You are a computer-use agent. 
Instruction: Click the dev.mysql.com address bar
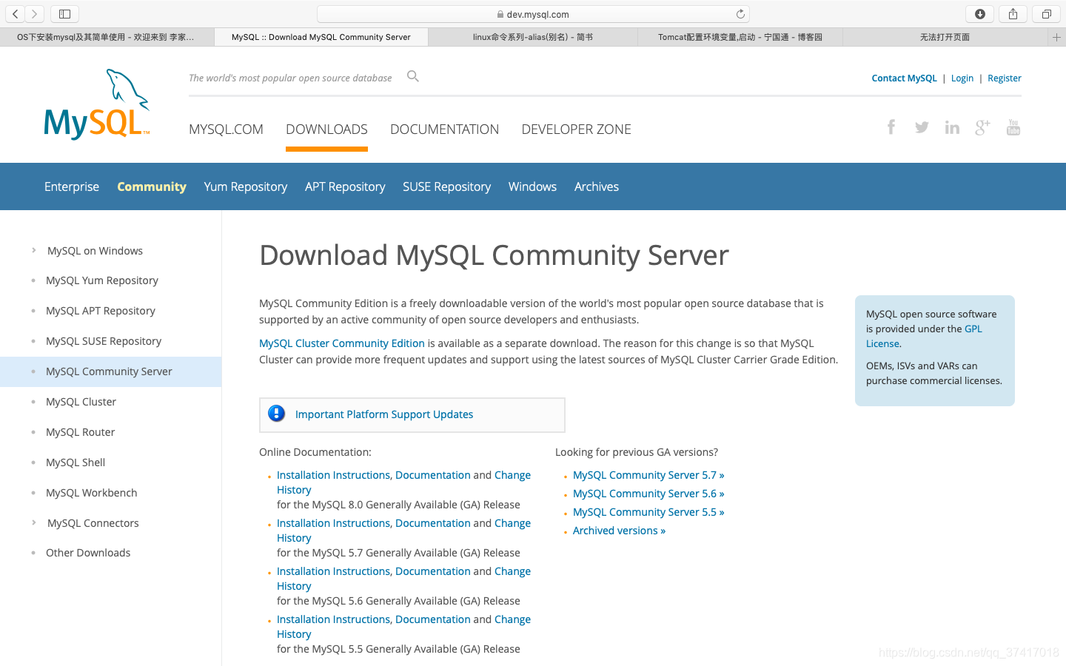point(533,14)
